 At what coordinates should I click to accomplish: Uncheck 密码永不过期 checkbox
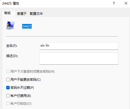pyautogui.click(x=8, y=87)
